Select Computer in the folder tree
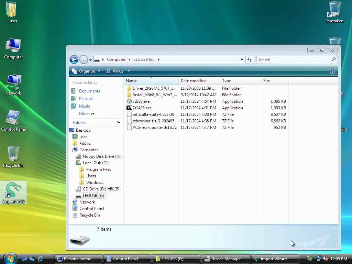 89,150
